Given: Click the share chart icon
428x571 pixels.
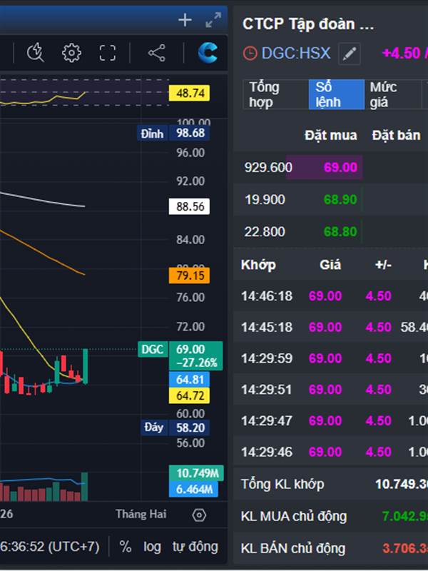Looking at the screenshot, I should tap(156, 53).
